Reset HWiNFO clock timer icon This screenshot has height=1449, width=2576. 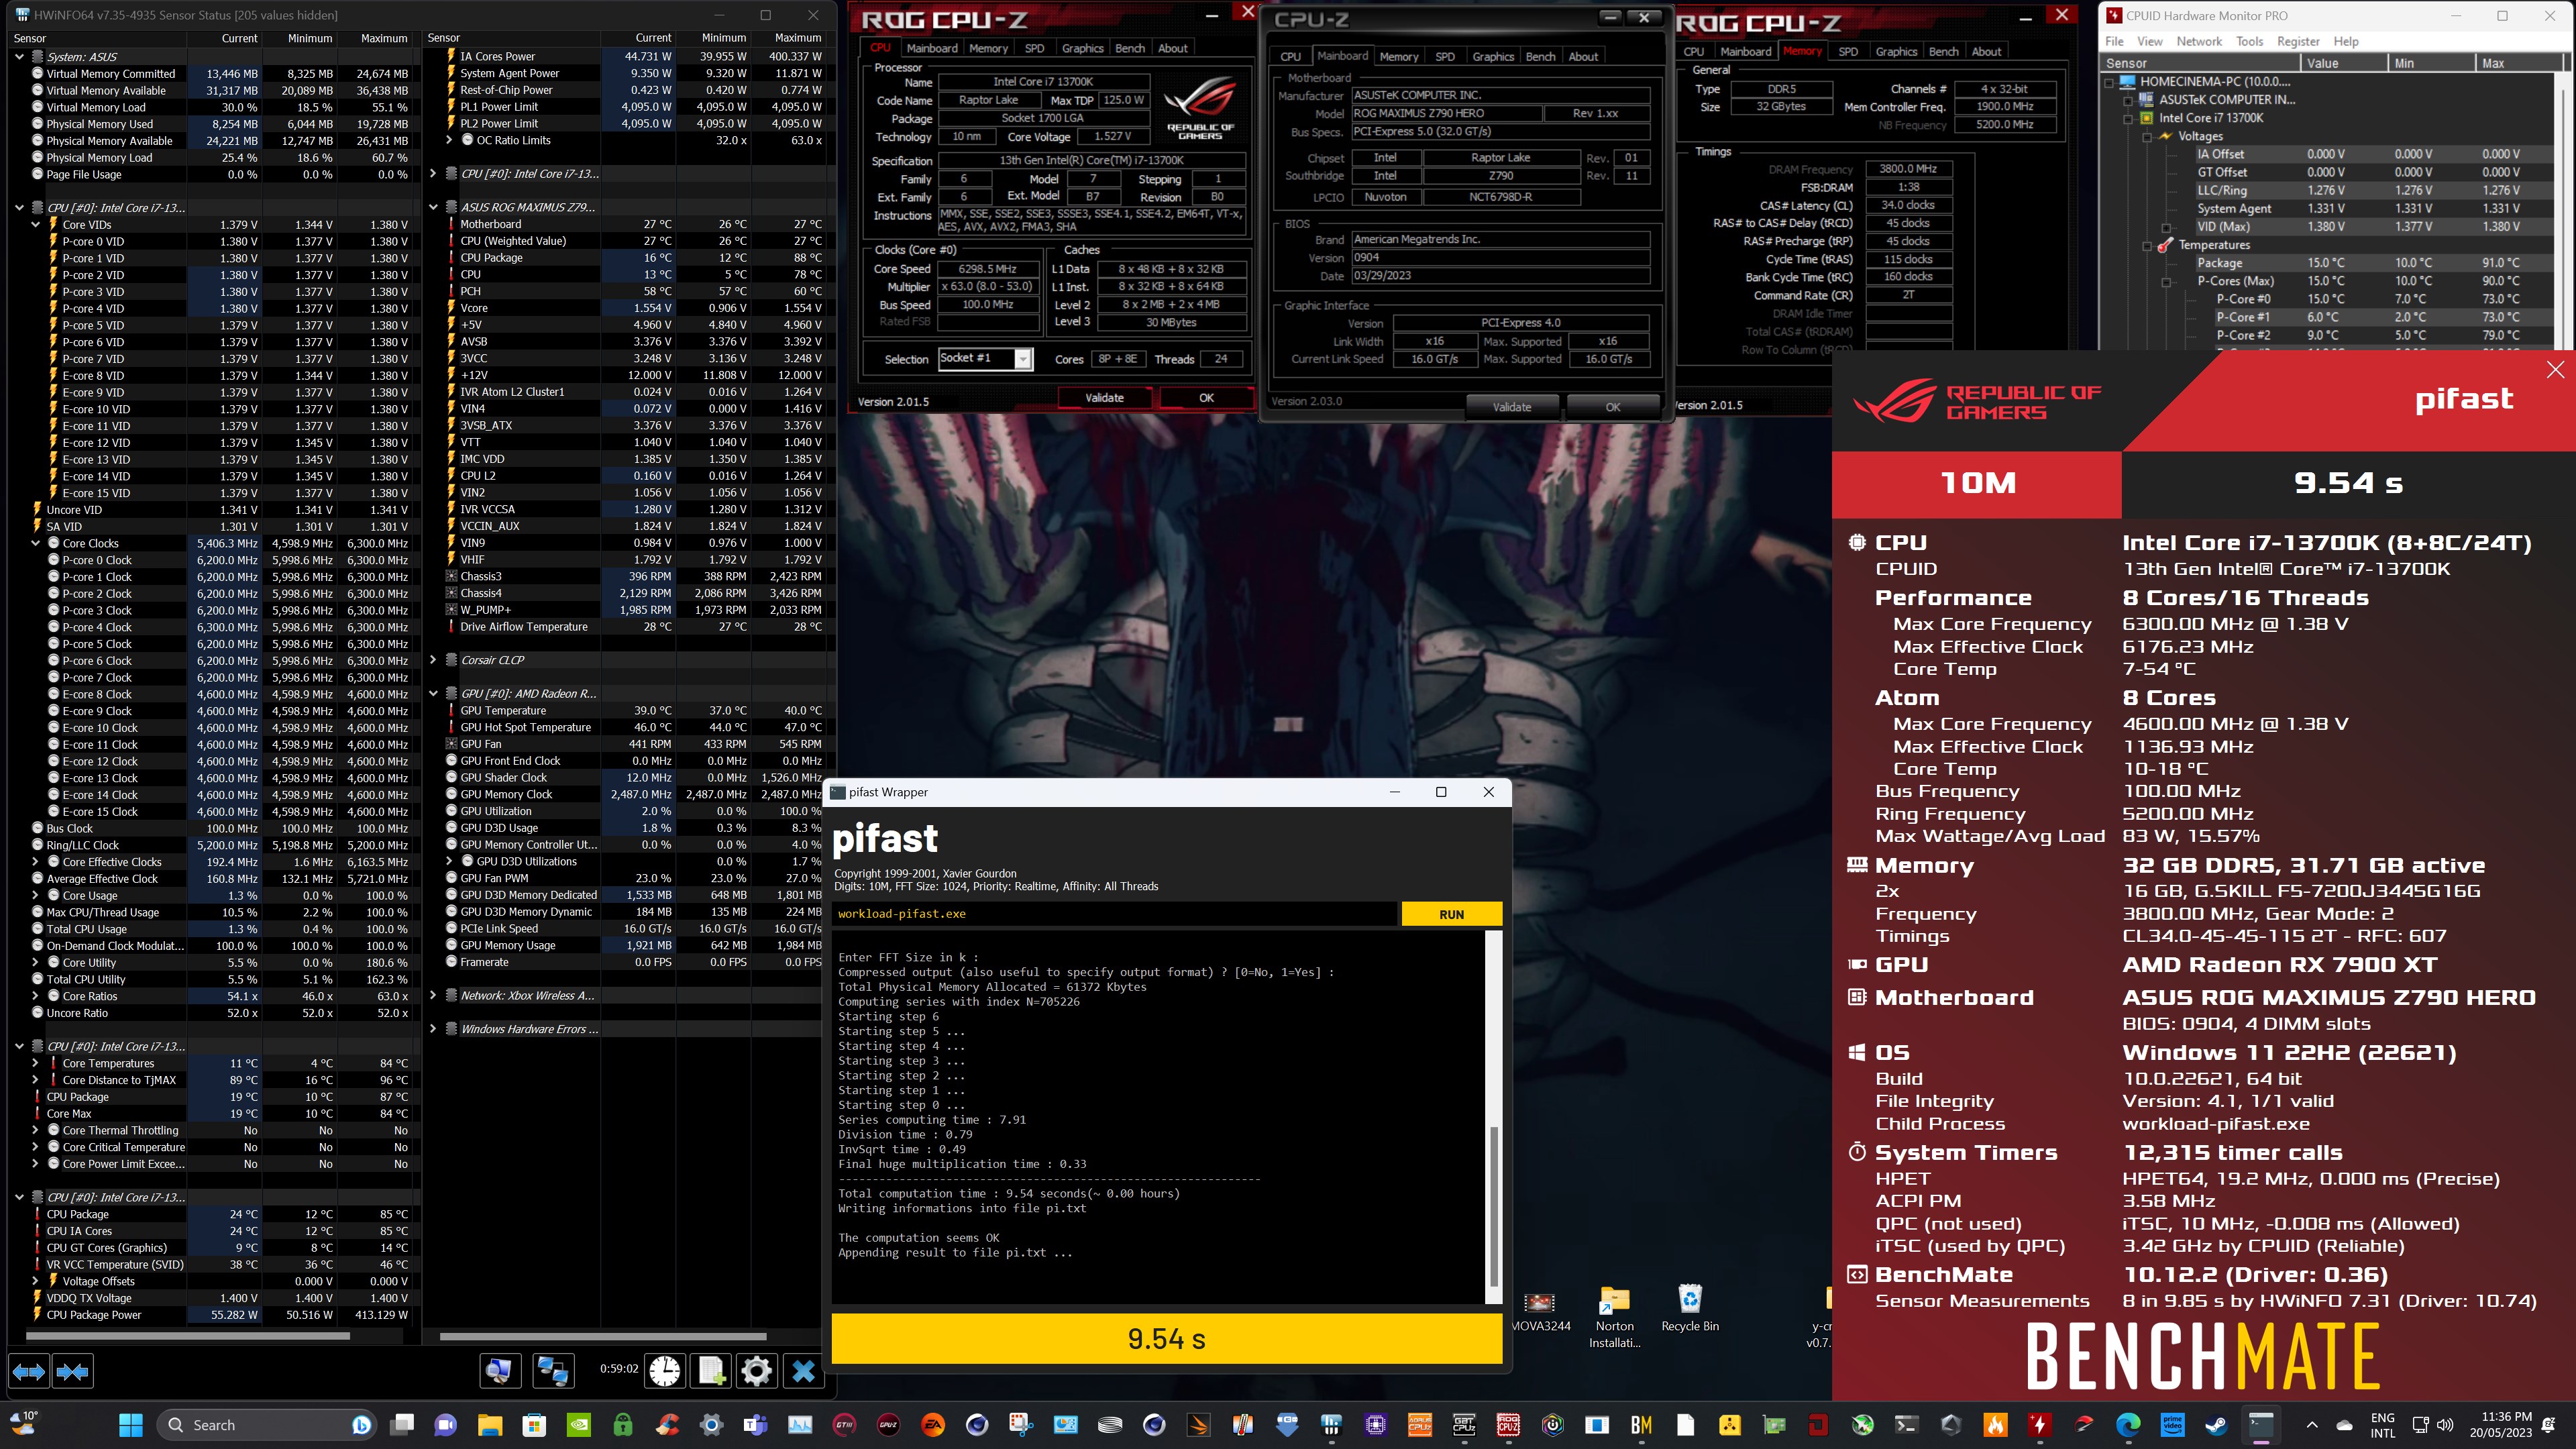pos(665,1370)
